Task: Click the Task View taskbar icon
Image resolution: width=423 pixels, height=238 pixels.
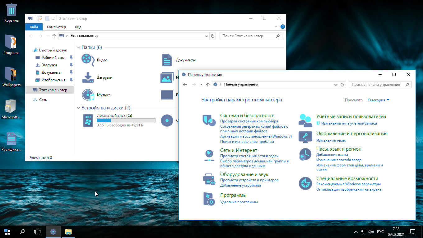Action: pos(37,231)
